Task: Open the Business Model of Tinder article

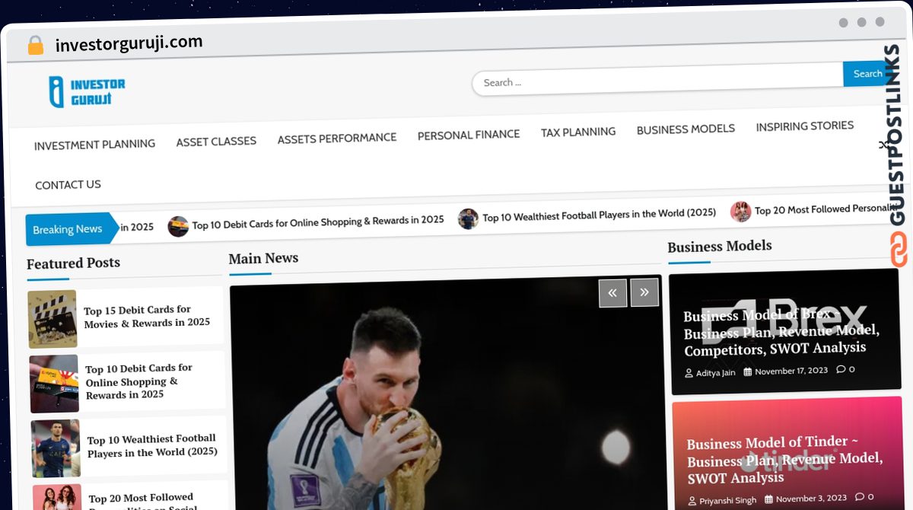Action: (x=784, y=459)
